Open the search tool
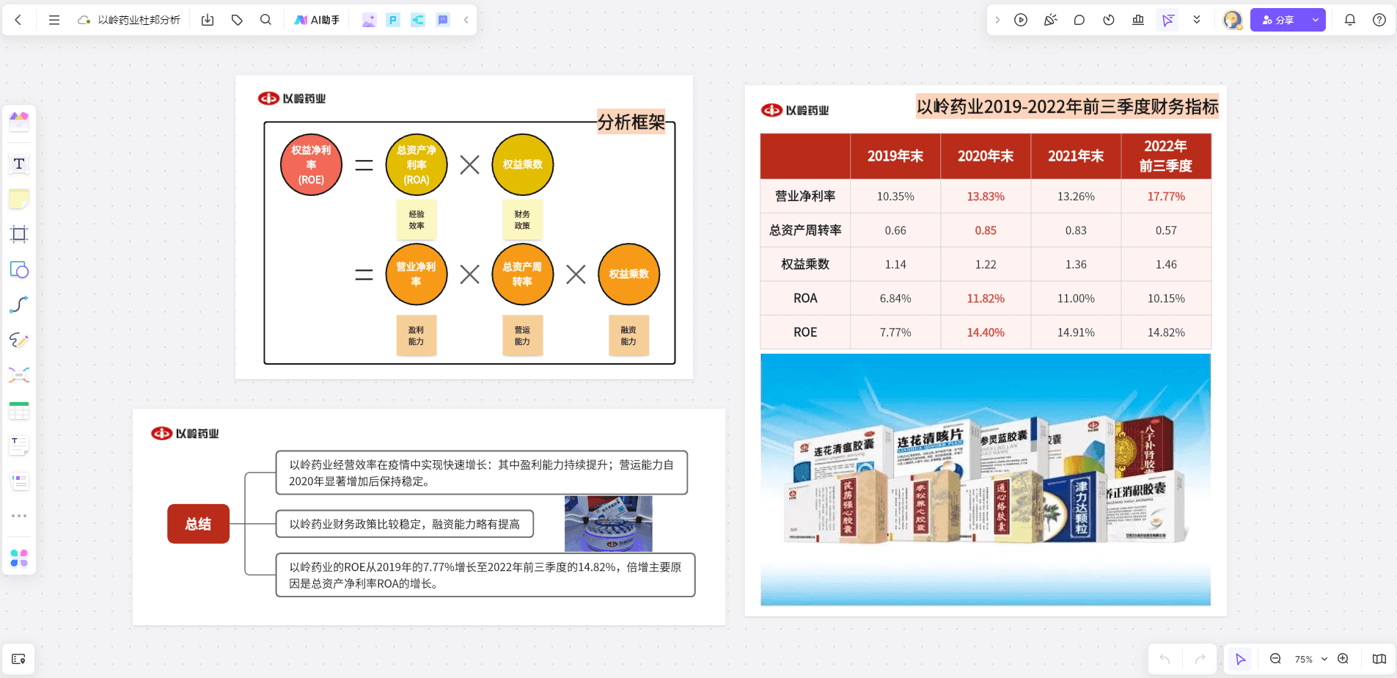Image resolution: width=1397 pixels, height=678 pixels. [265, 20]
